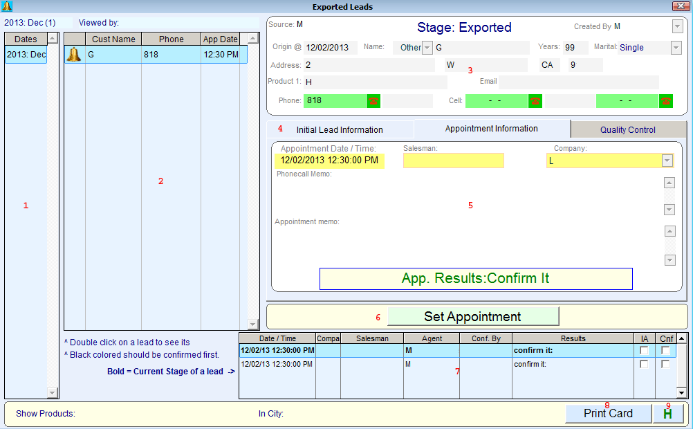Select 2013: Dec in the Dates list
693x429 pixels.
(x=26, y=55)
